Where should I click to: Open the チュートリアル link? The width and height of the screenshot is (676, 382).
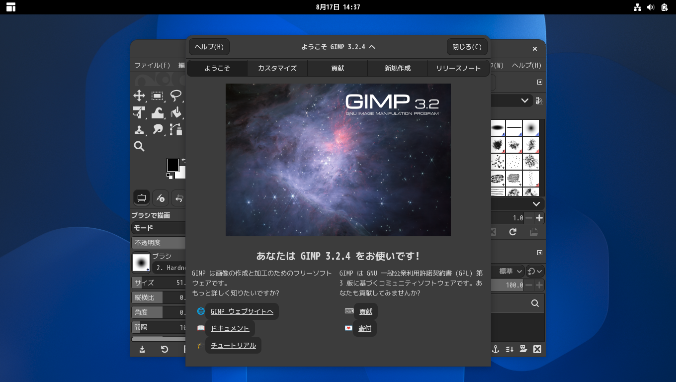point(233,345)
